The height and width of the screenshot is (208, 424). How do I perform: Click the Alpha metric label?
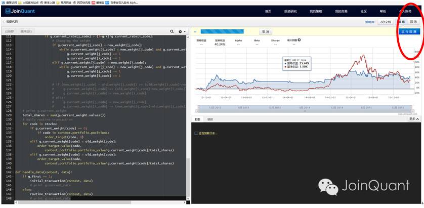238,40
